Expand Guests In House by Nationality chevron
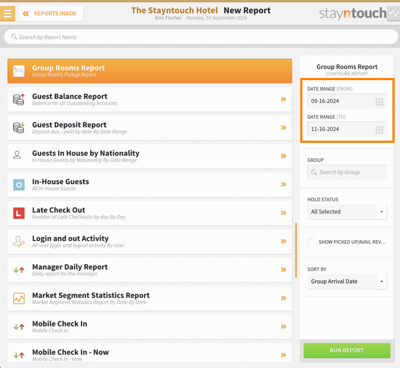 [283, 156]
